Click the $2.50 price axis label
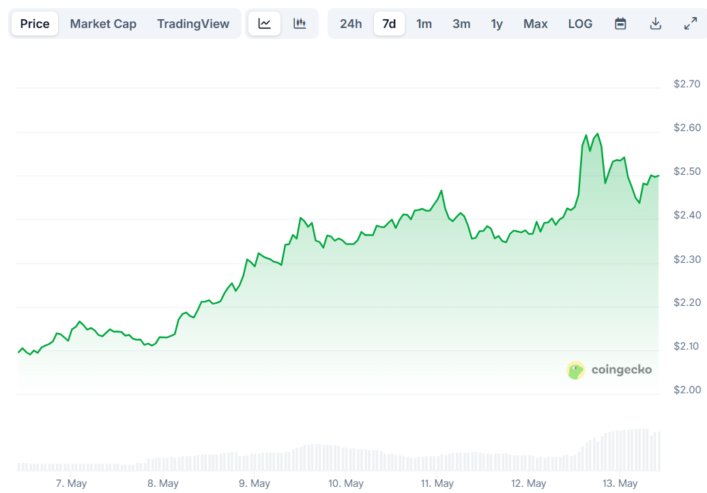This screenshot has height=493, width=707. click(x=687, y=171)
